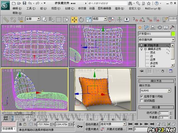Open the 渲染(R) menu

119,8
